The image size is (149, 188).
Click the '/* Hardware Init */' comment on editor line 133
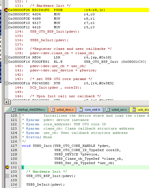46,172
